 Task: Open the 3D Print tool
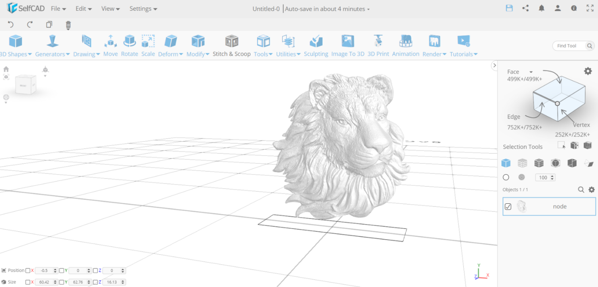378,45
